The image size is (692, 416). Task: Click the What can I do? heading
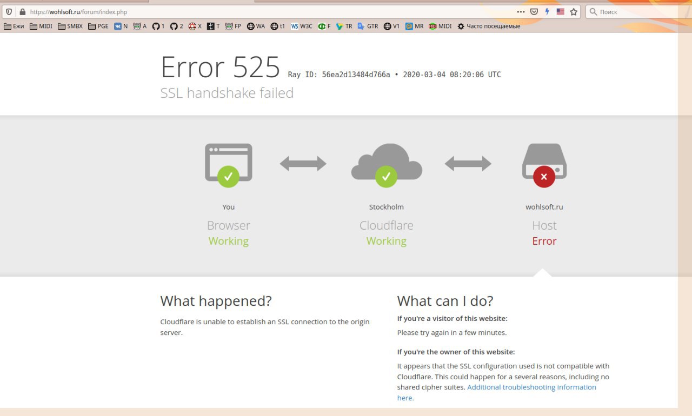(445, 301)
